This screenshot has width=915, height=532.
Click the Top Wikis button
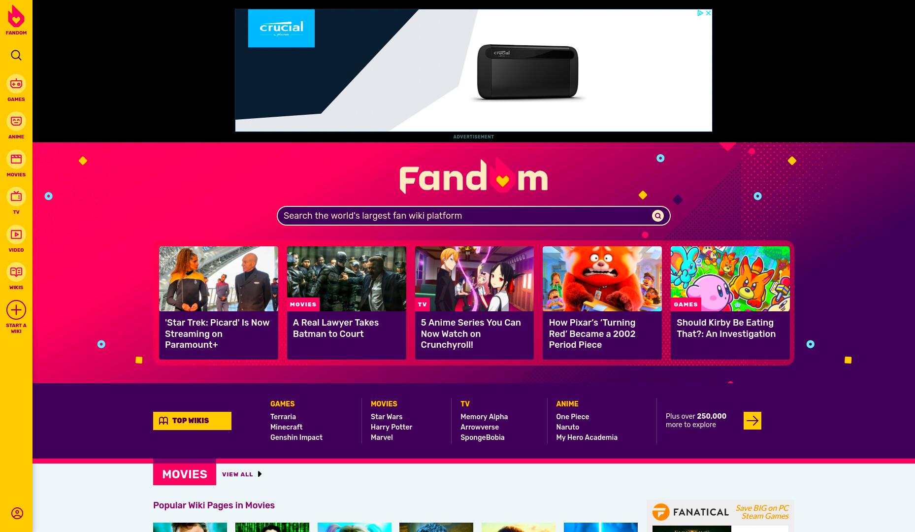(x=192, y=421)
